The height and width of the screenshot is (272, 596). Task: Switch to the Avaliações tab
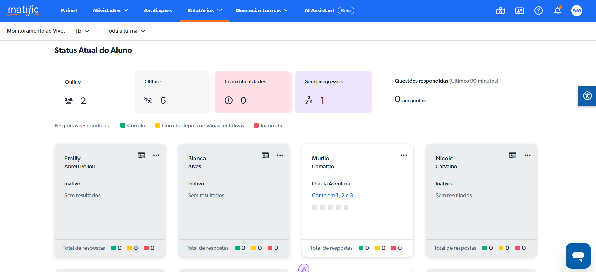point(158,11)
